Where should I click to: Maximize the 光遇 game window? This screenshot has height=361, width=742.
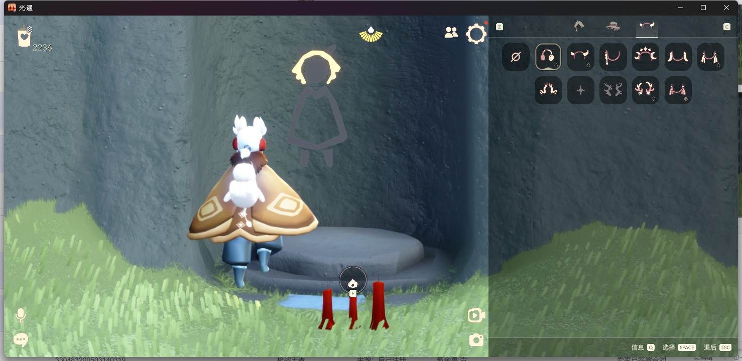(x=703, y=8)
